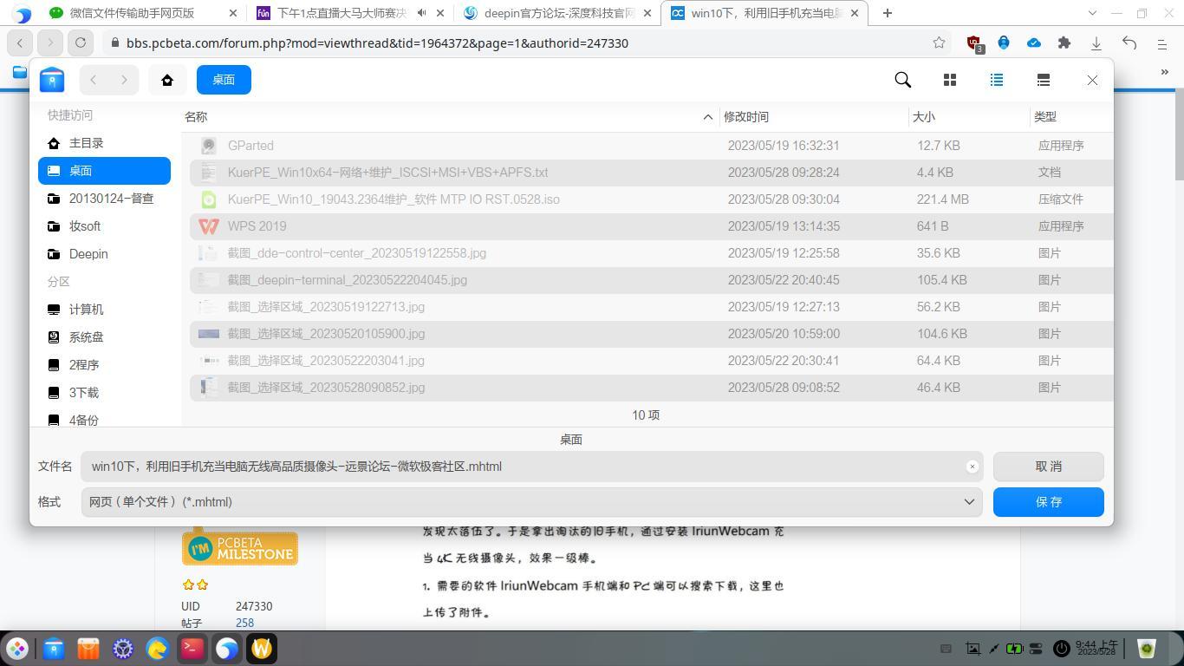
Task: Go forward in the file dialog navigation
Action: coord(124,80)
